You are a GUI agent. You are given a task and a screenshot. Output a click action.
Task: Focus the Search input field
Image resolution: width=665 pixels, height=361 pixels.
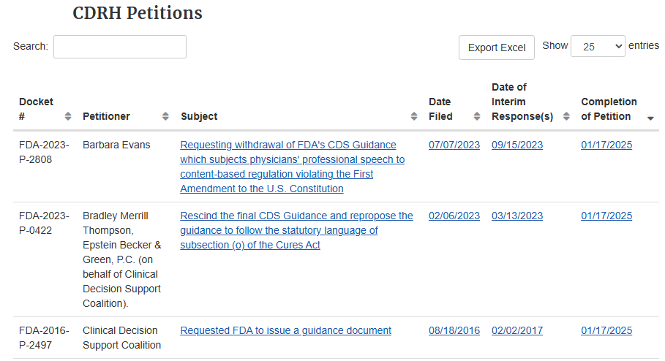point(120,47)
